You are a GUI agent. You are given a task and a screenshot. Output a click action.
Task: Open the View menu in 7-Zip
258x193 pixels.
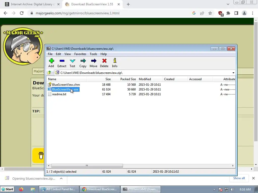(68, 54)
